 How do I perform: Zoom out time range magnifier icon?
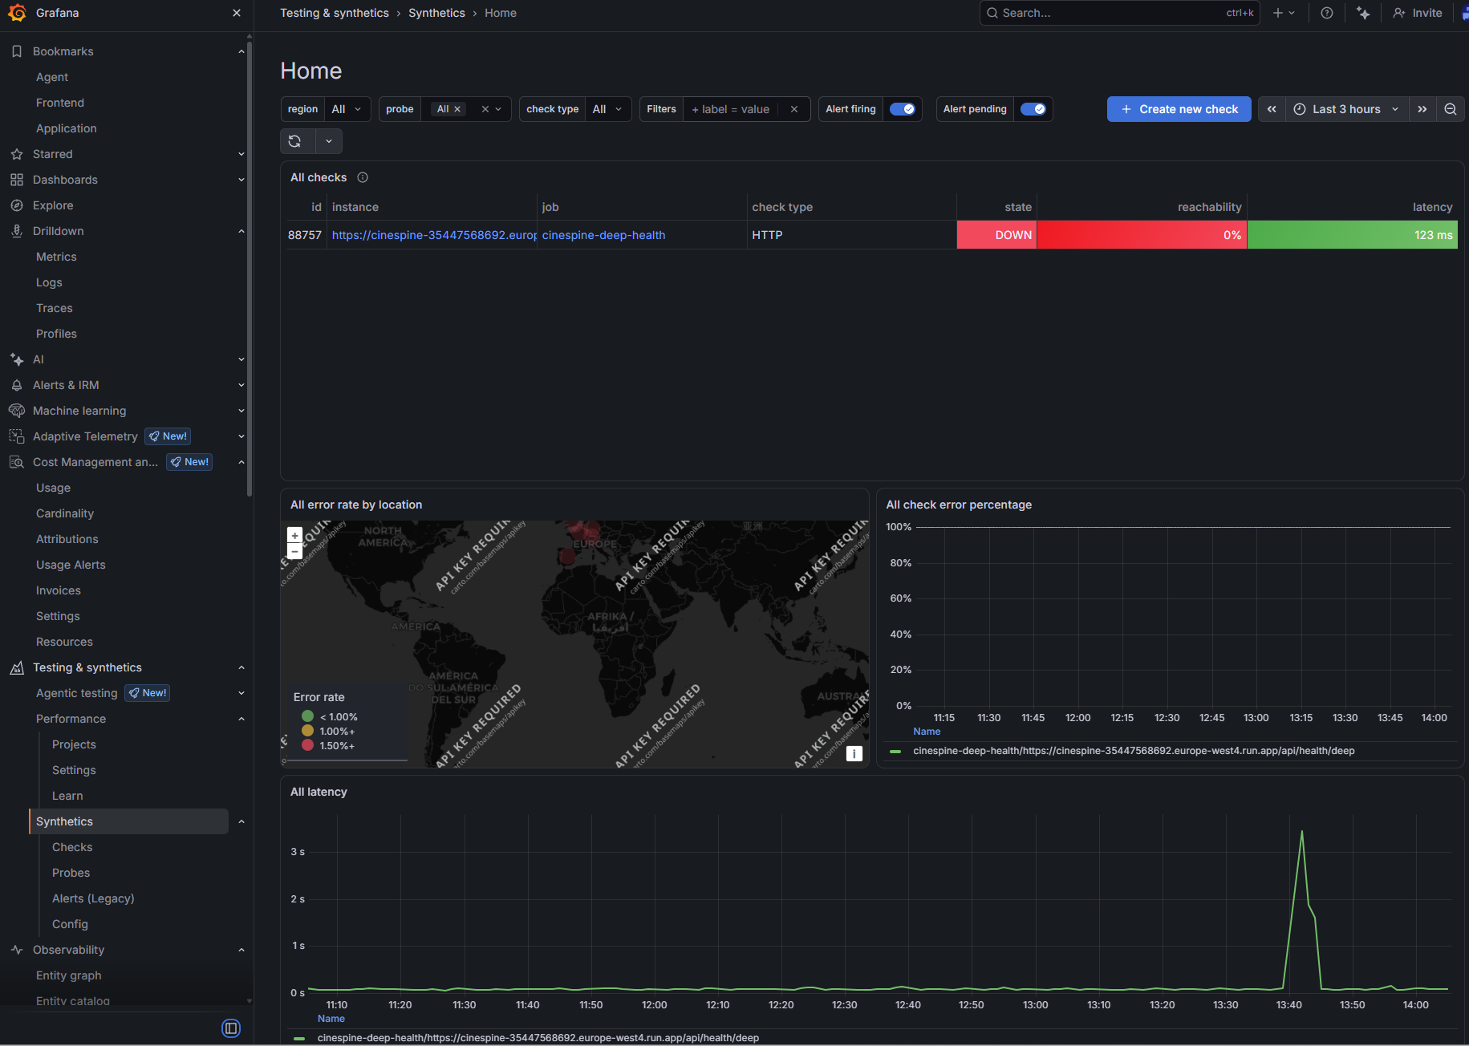1451,109
